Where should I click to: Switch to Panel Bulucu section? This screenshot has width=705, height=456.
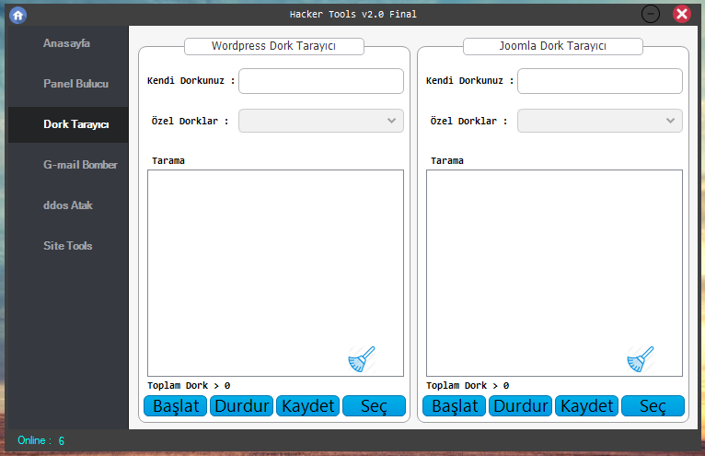(75, 84)
